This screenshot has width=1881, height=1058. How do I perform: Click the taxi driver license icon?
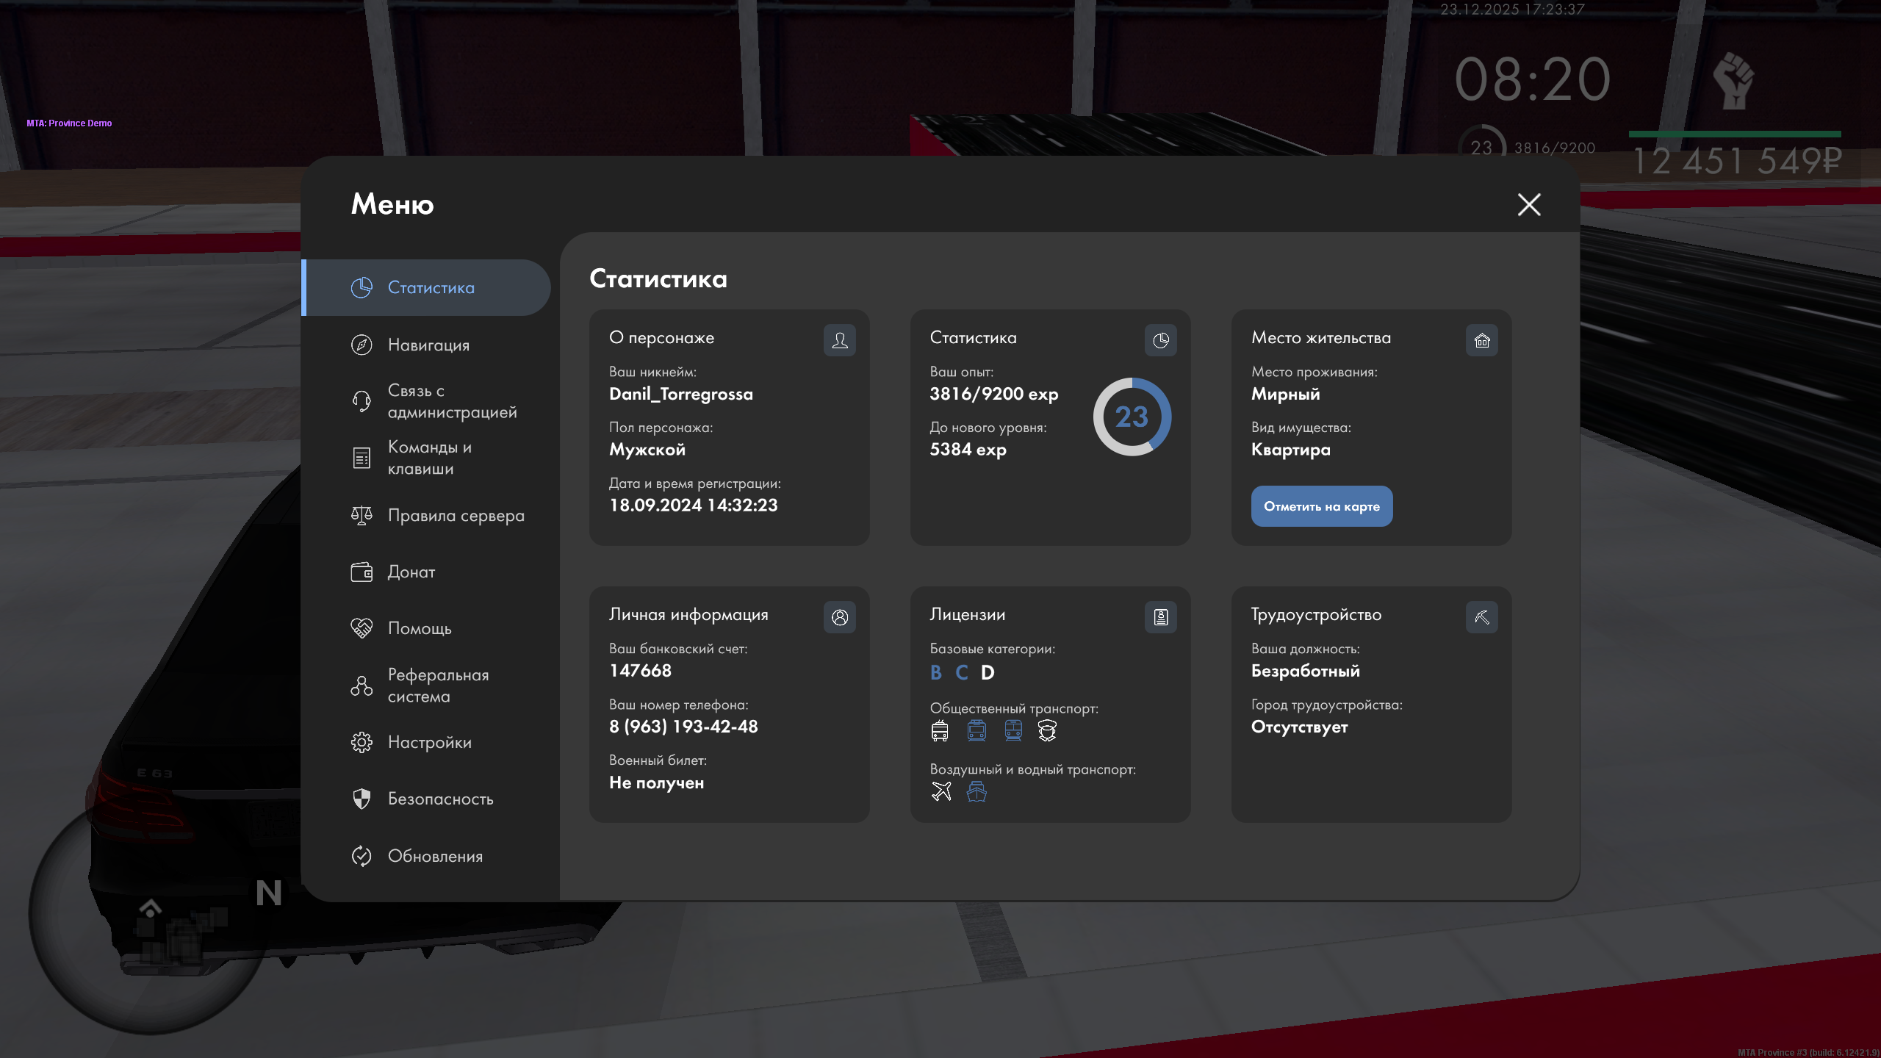pos(1047,730)
